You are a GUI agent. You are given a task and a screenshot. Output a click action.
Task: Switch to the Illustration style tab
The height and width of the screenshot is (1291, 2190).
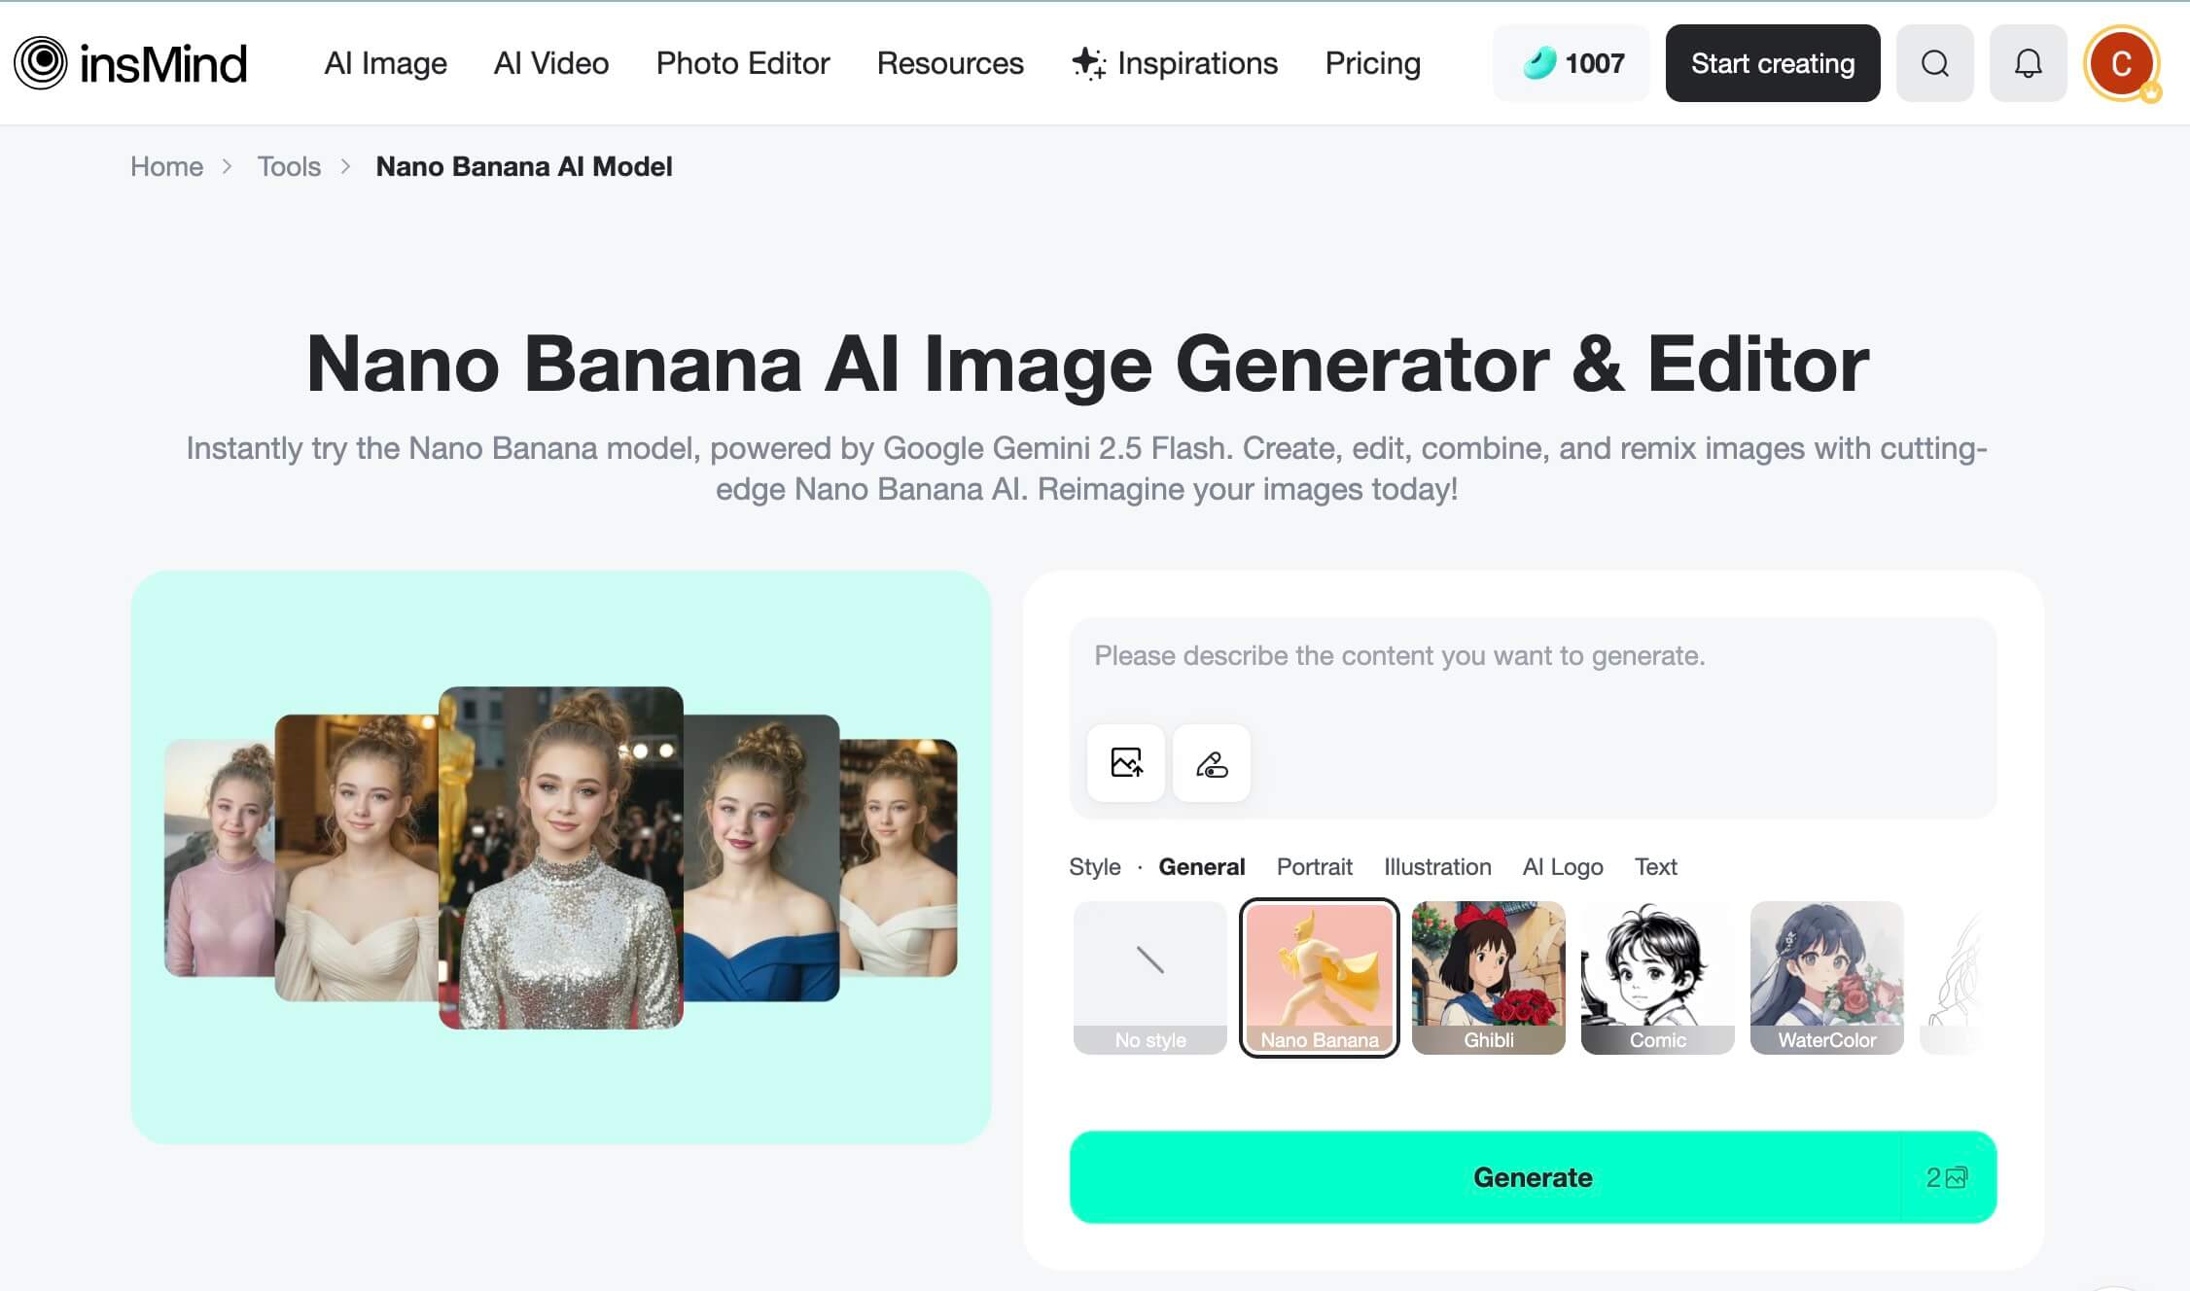pyautogui.click(x=1437, y=867)
